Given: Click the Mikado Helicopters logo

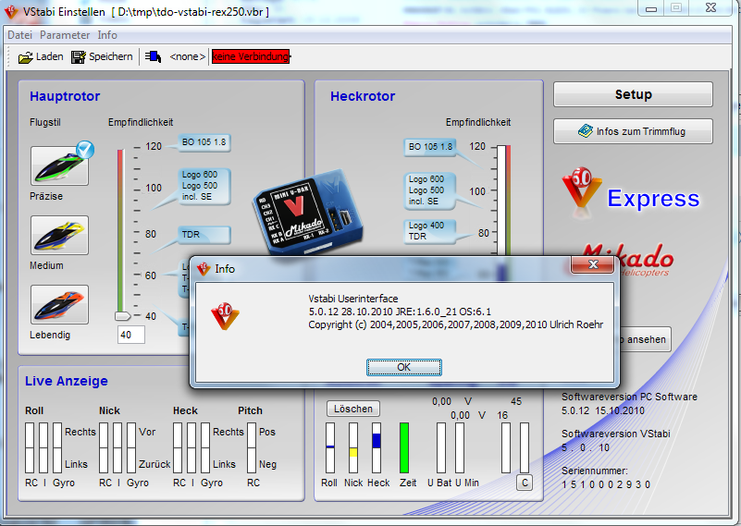Looking at the screenshot, I should [x=647, y=261].
